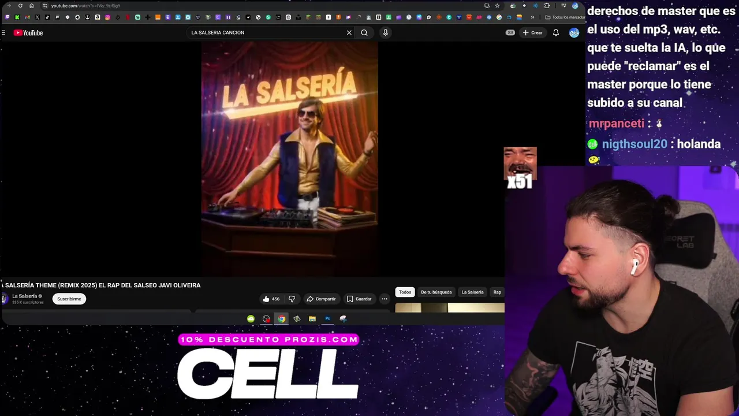Open the three-dot more actions menu
739x416 pixels.
coord(385,299)
